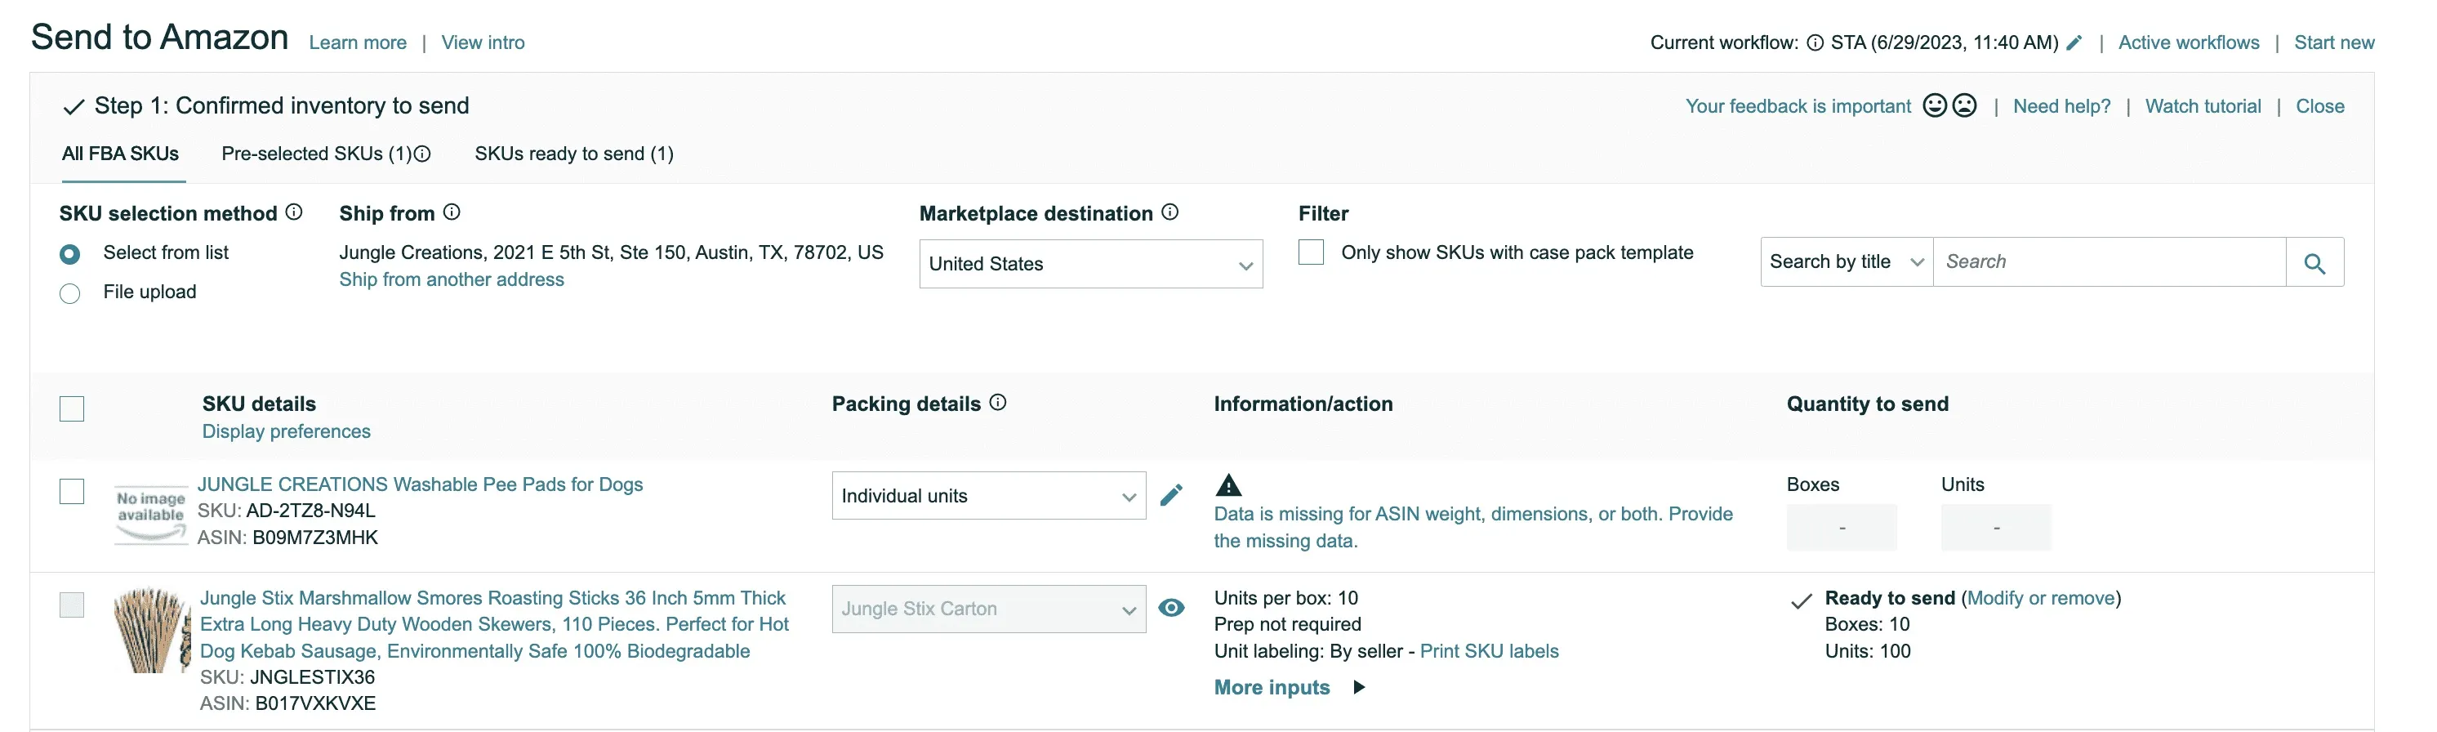
Task: Focus the Search input field
Action: pos(2109,262)
